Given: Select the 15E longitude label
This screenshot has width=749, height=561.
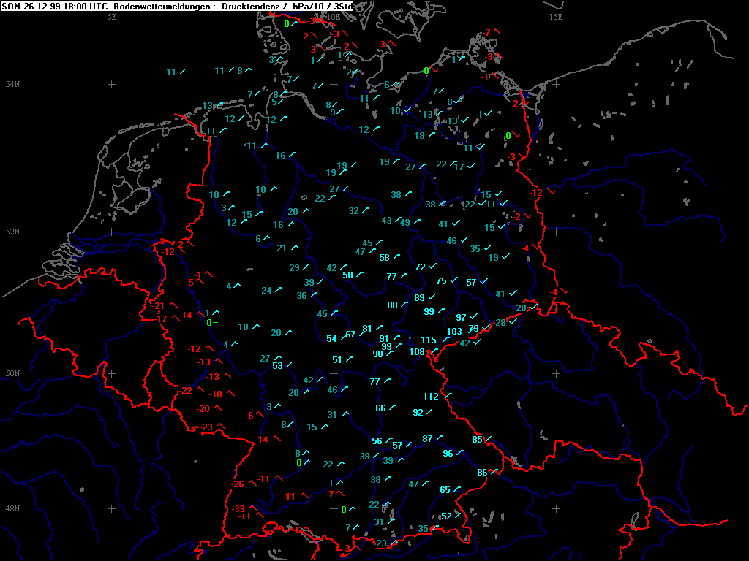Looking at the screenshot, I should tap(556, 16).
